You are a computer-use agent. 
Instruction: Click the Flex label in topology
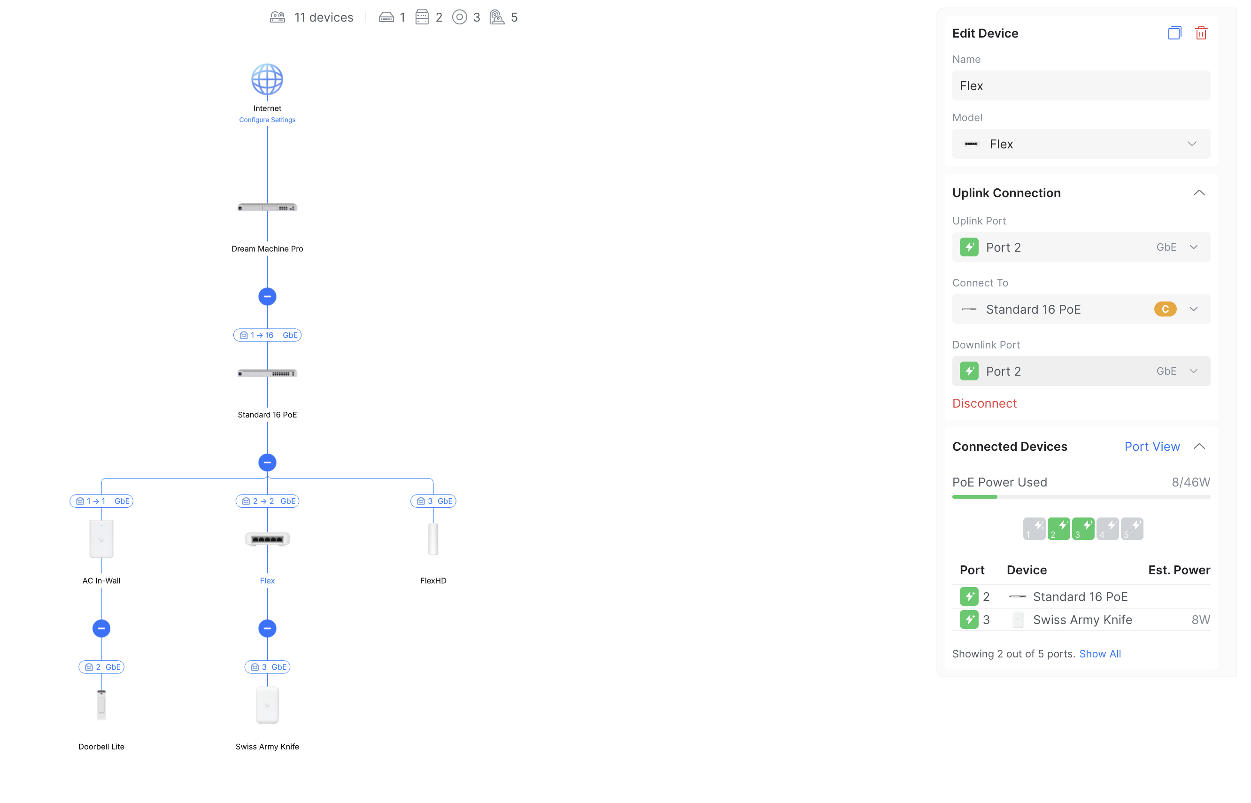(267, 581)
